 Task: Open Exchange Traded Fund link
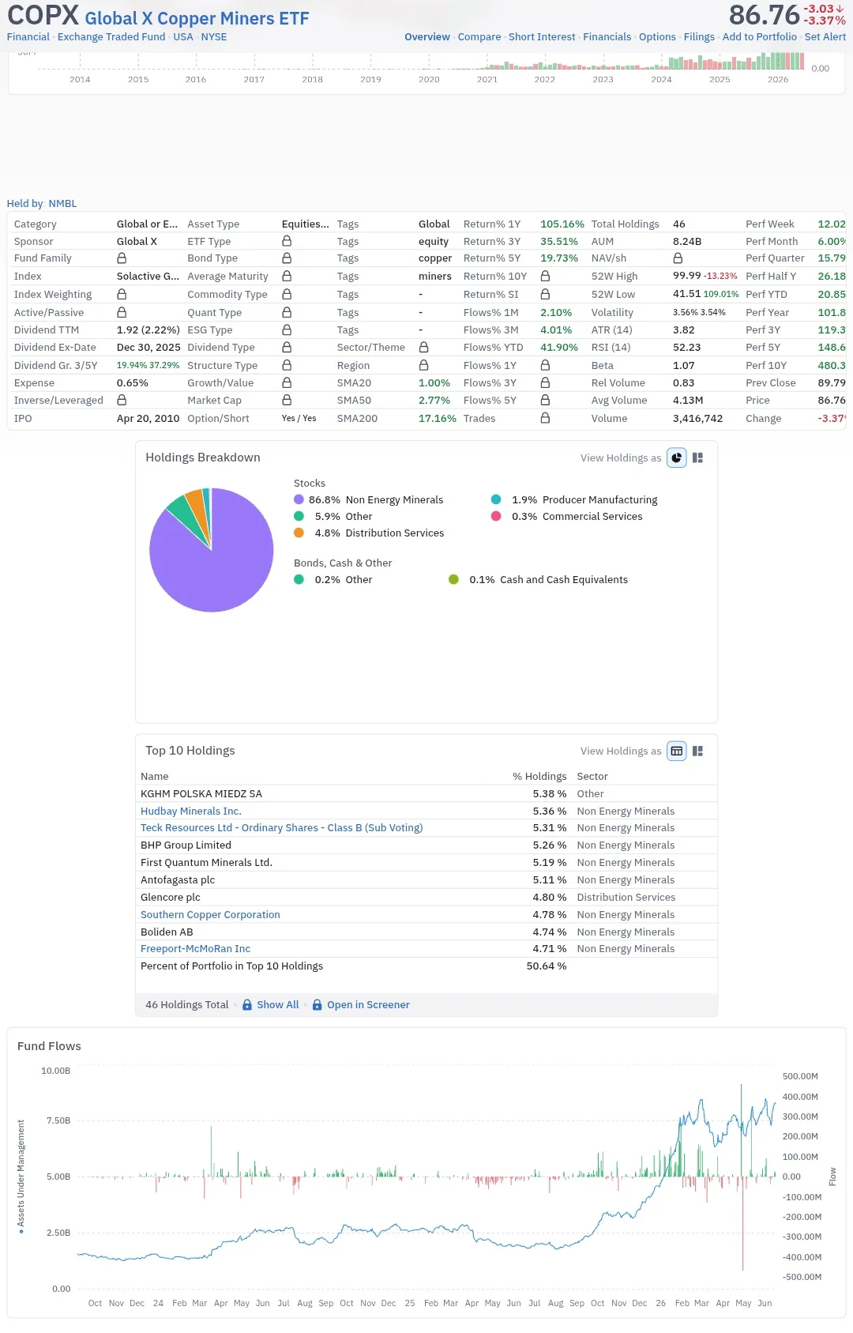point(111,37)
